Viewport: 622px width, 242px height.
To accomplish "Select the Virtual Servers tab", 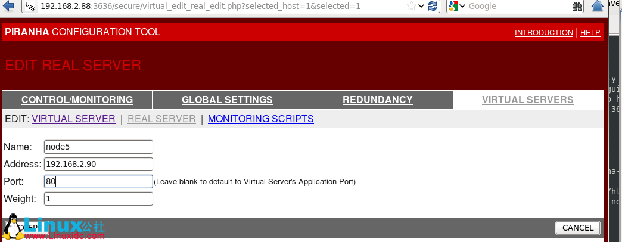I will click(x=527, y=100).
